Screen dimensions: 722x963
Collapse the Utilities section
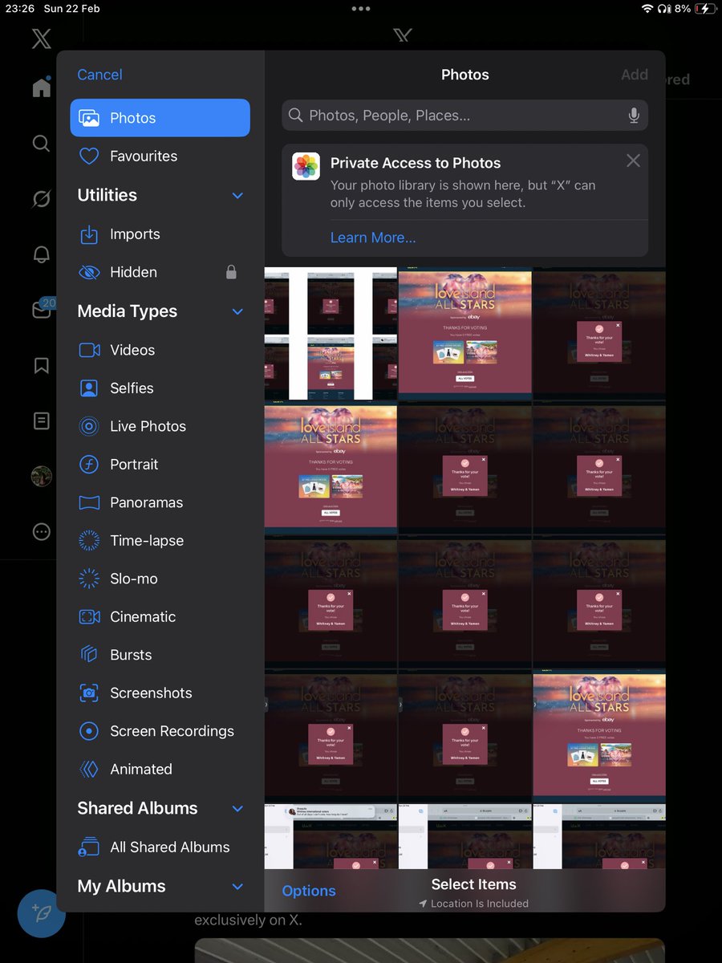click(237, 195)
